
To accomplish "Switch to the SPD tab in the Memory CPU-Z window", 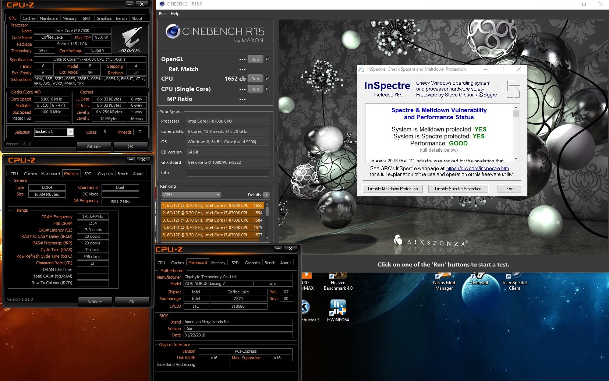I will (88, 174).
